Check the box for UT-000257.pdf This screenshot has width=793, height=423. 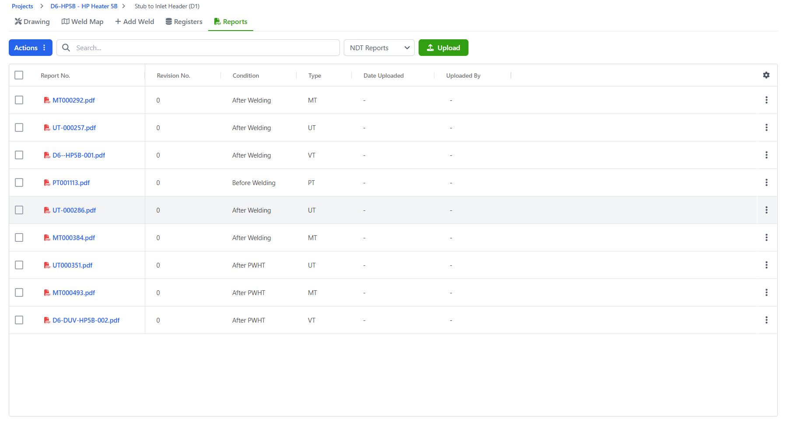click(x=19, y=127)
